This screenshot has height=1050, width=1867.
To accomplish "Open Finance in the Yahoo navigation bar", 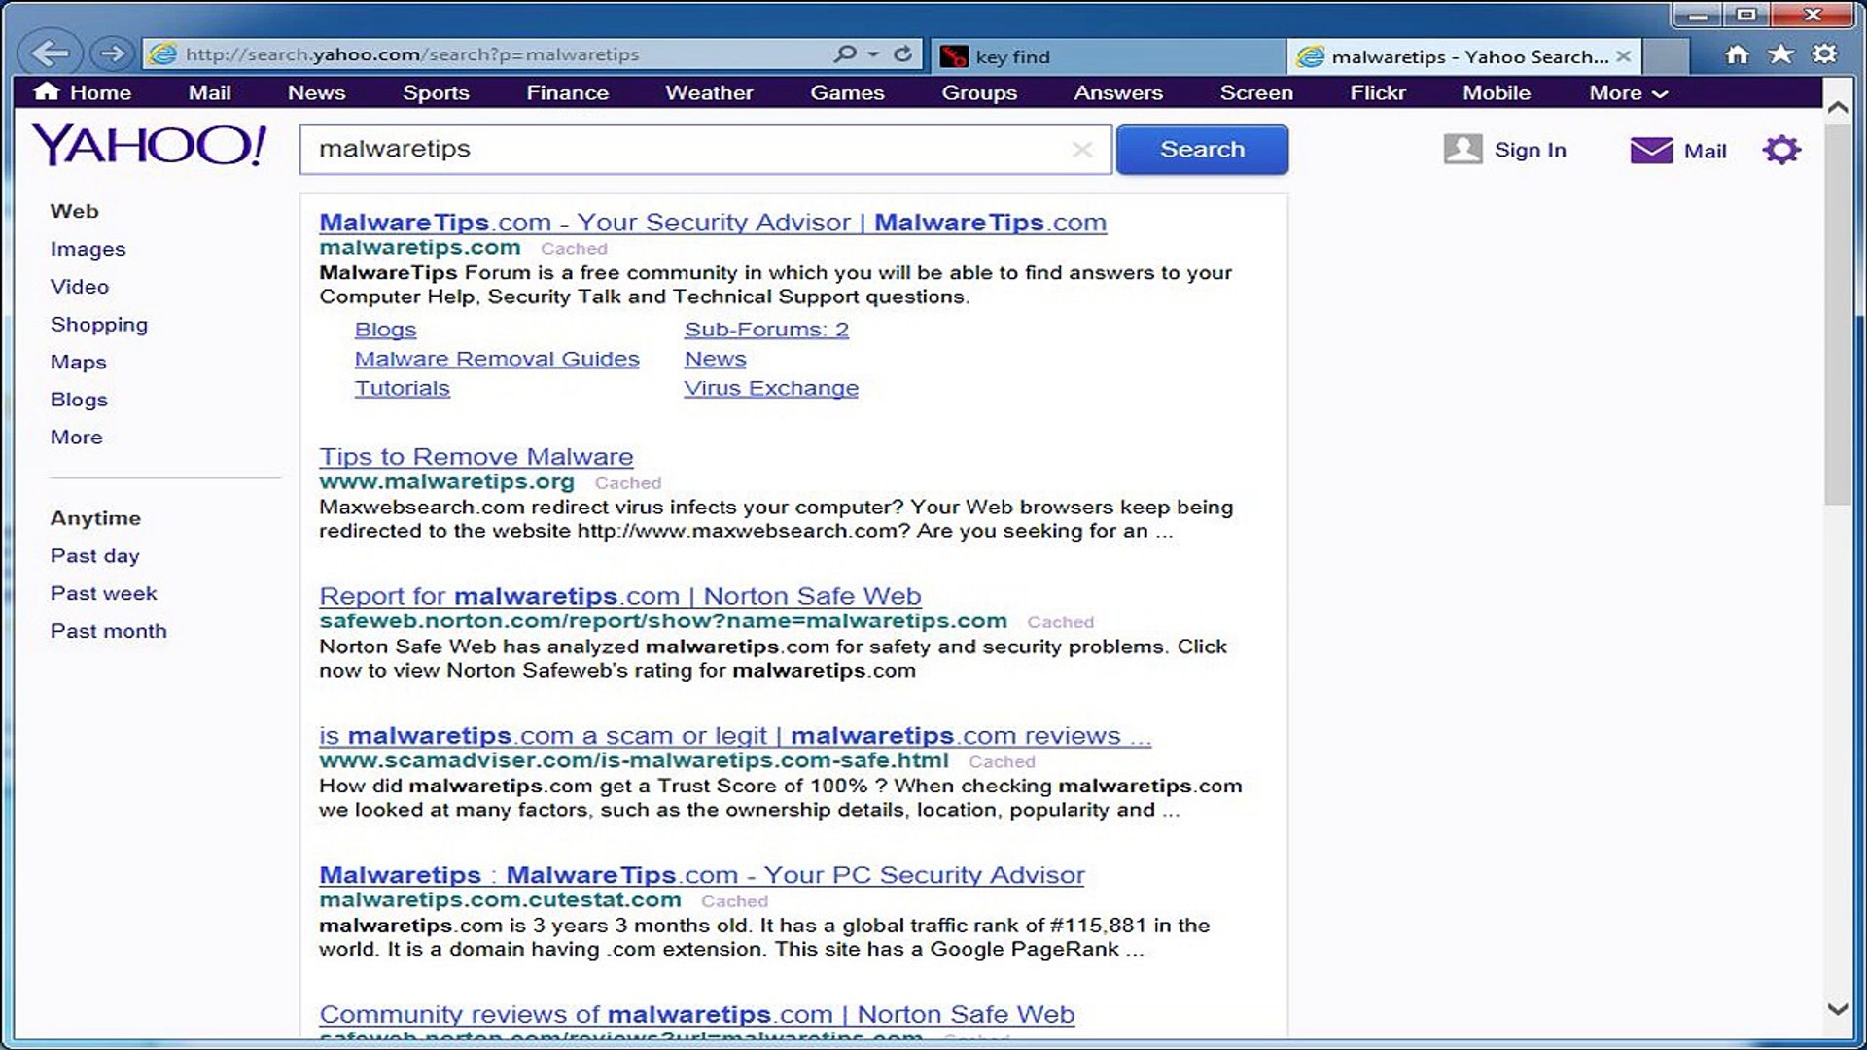I will click(567, 92).
